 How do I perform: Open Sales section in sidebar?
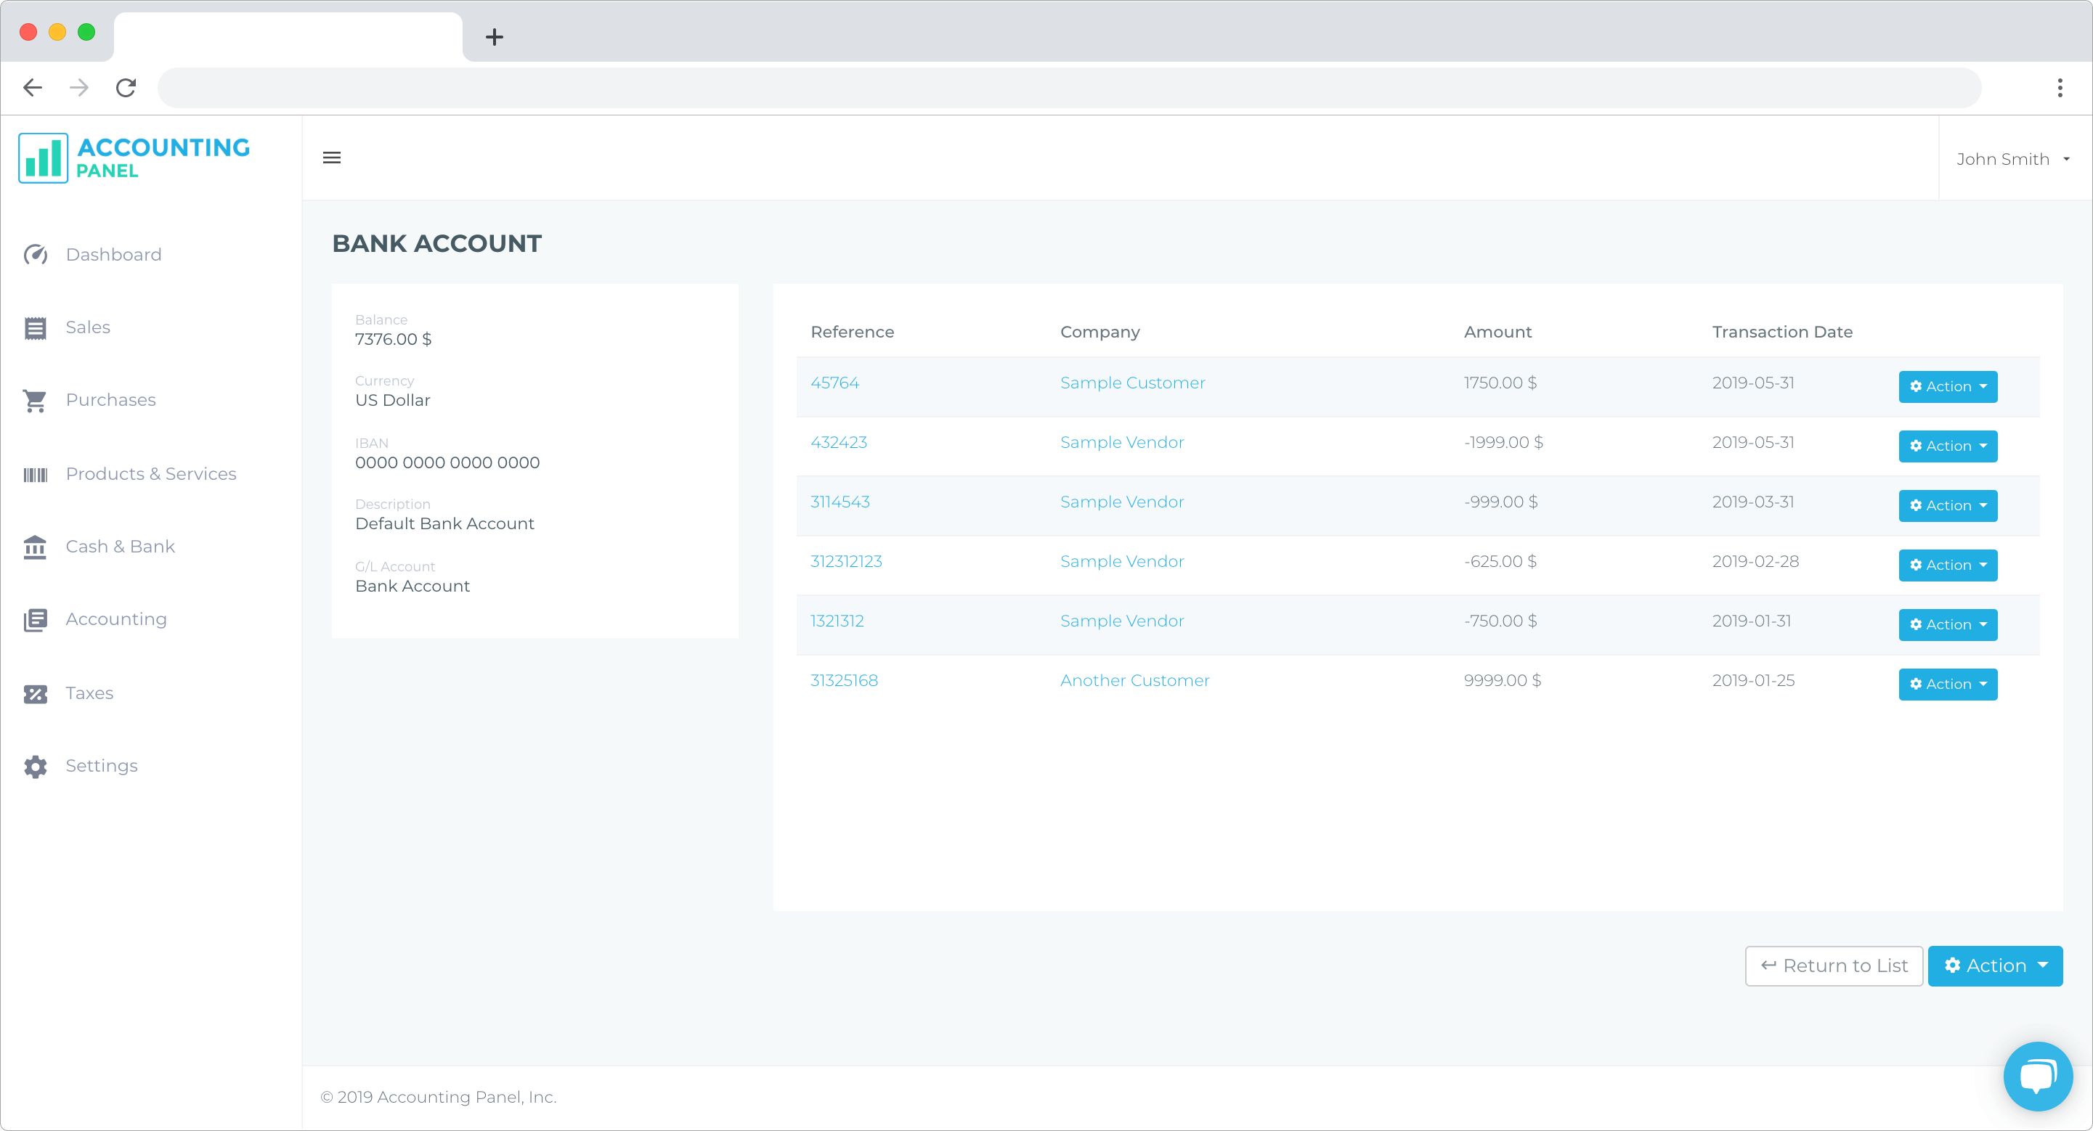(x=88, y=327)
